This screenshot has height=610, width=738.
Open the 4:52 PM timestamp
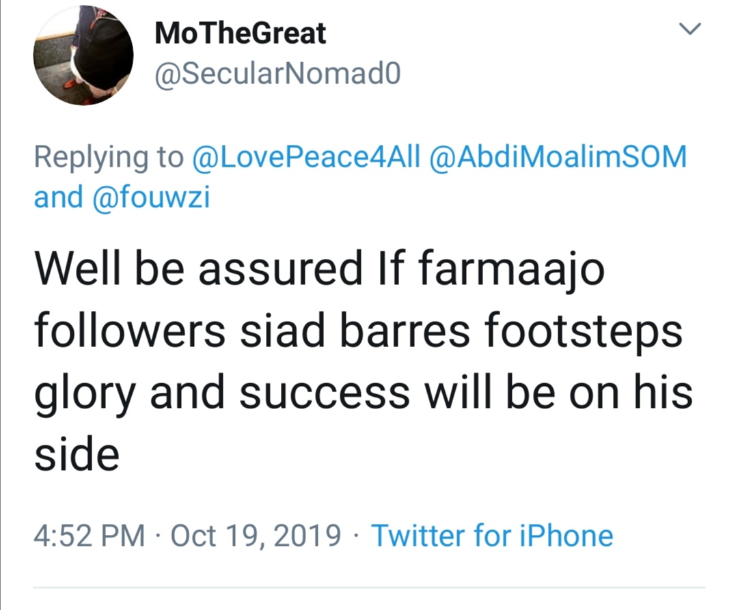pos(89,536)
